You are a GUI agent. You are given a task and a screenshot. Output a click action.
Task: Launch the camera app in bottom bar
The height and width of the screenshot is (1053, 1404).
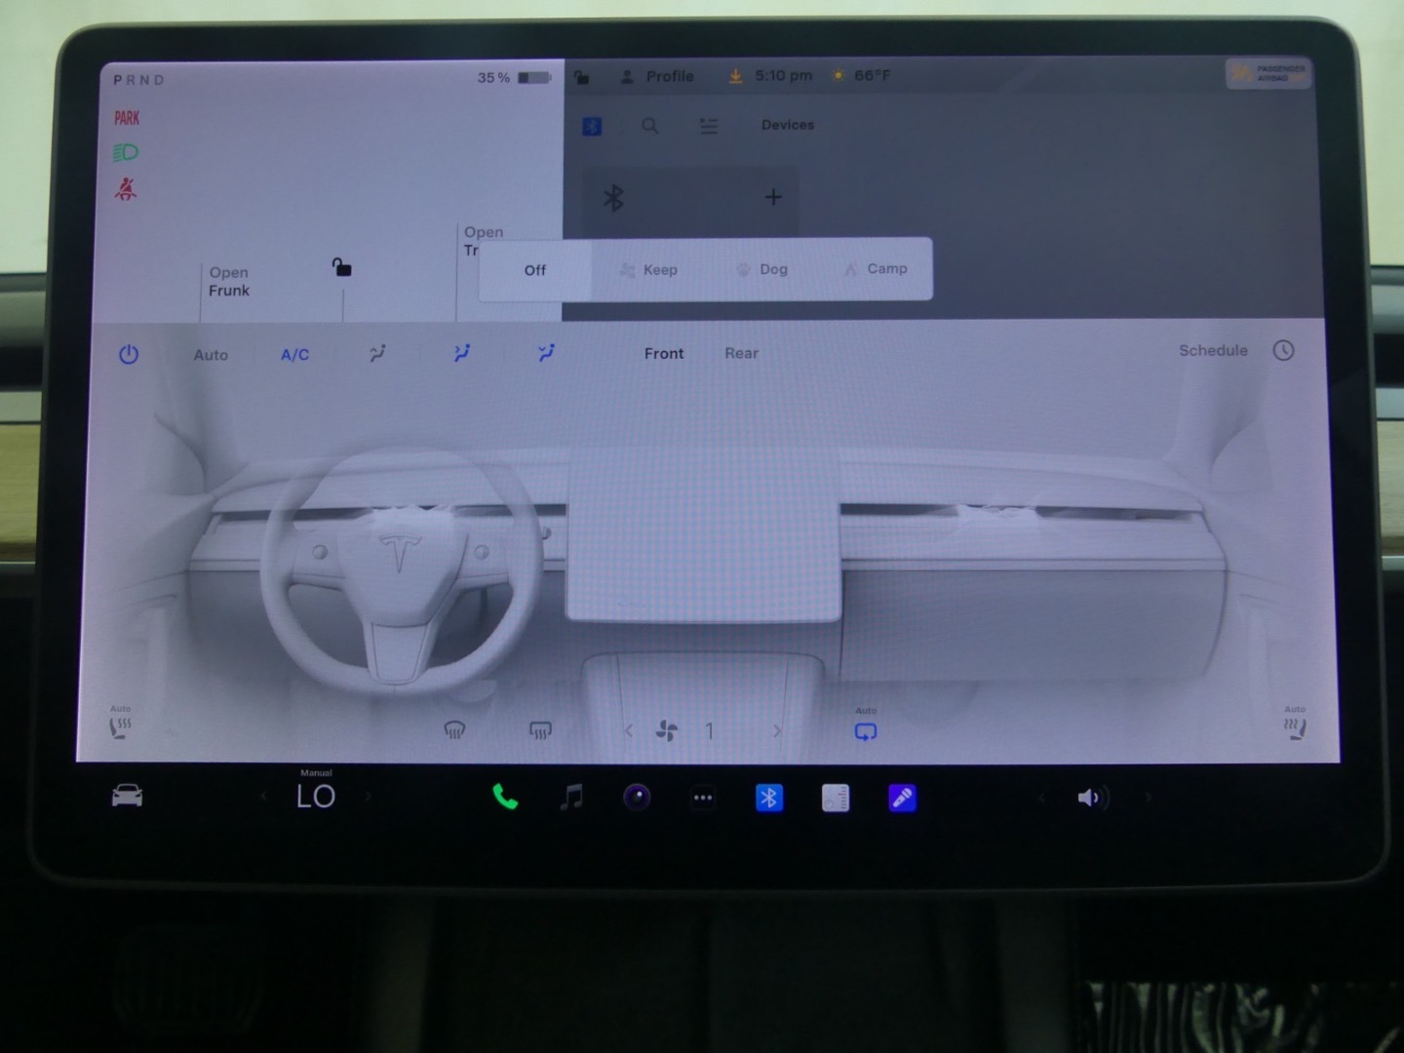pyautogui.click(x=637, y=798)
